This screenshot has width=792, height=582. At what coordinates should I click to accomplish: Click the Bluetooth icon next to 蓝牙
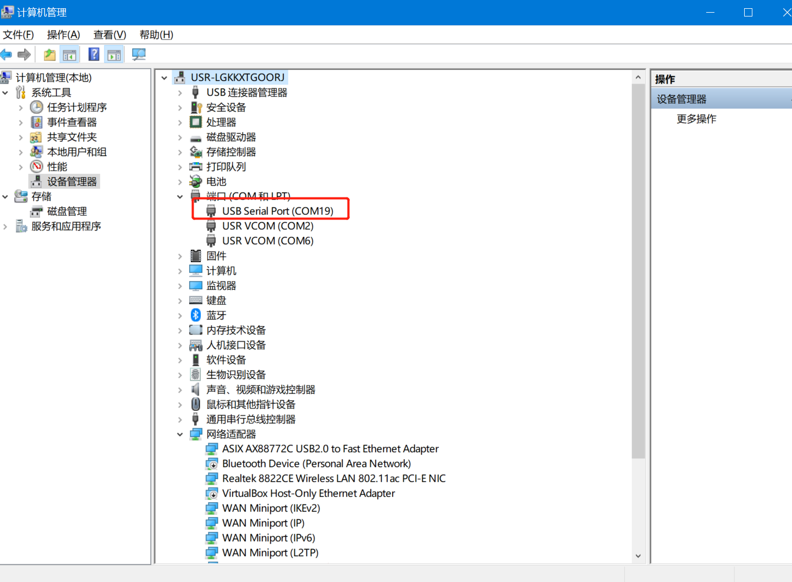pyautogui.click(x=196, y=315)
